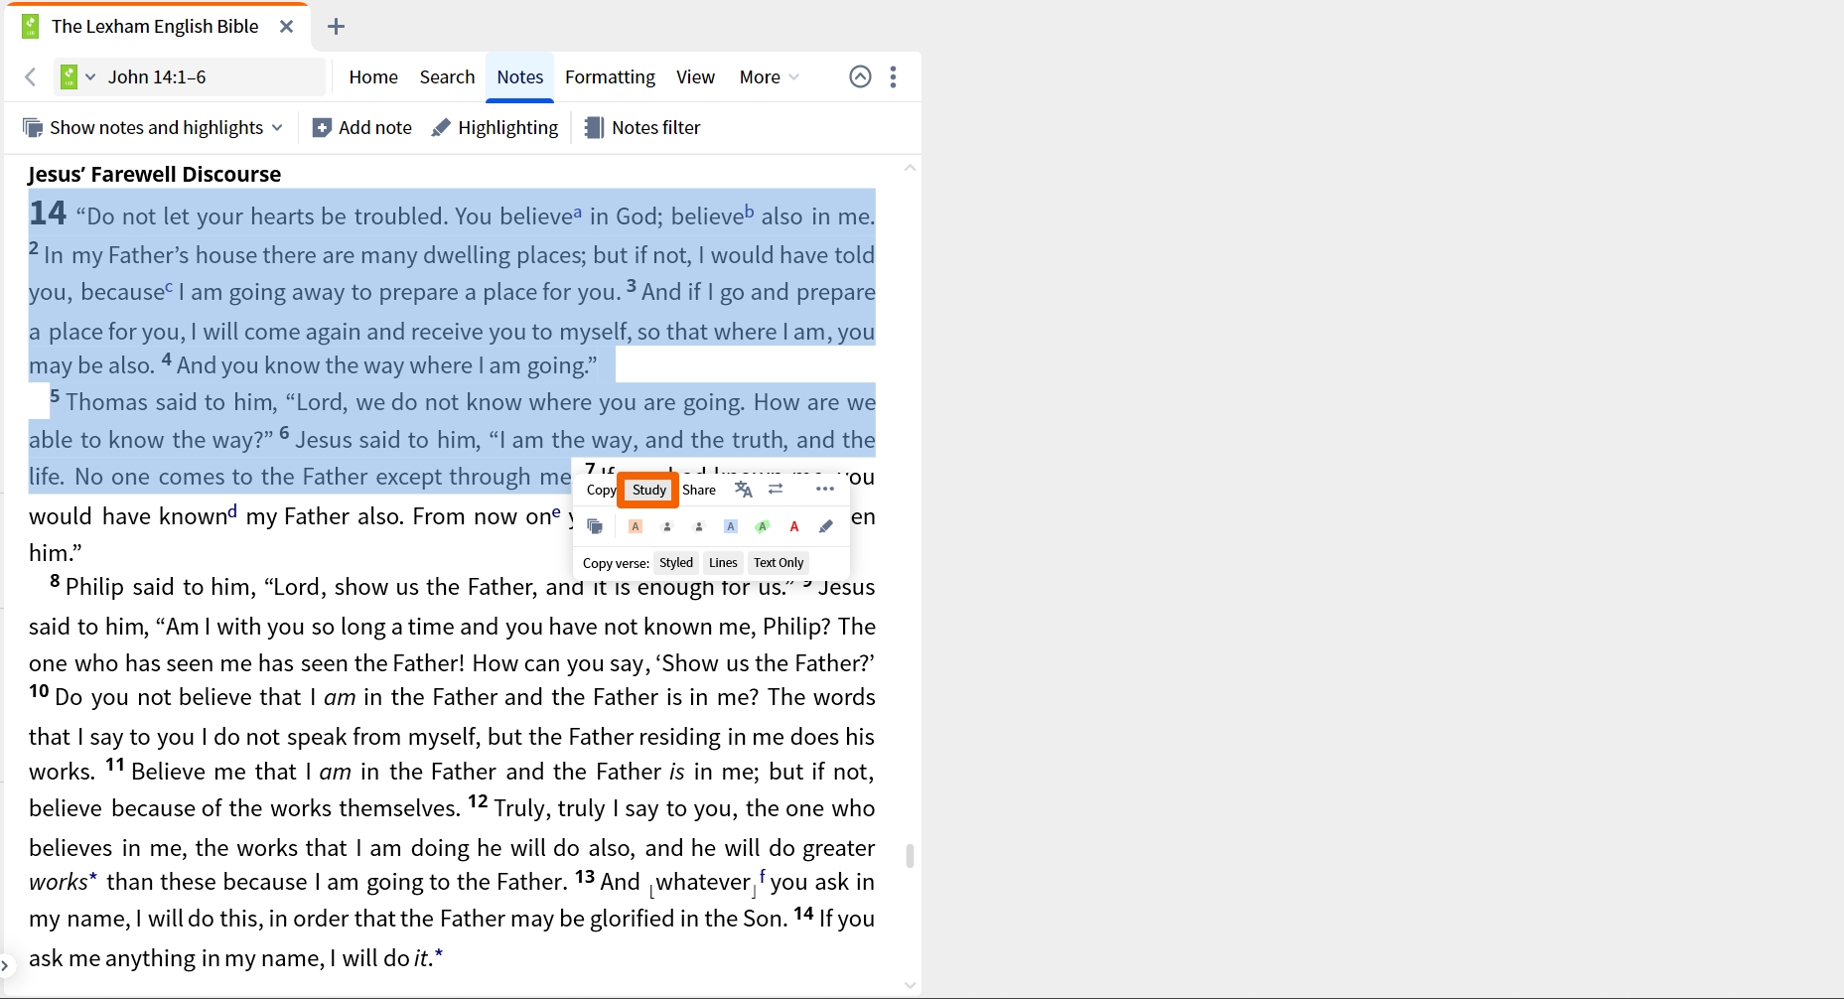Viewport: 1844px width, 999px height.
Task: Apply red text color style
Action: (x=794, y=526)
